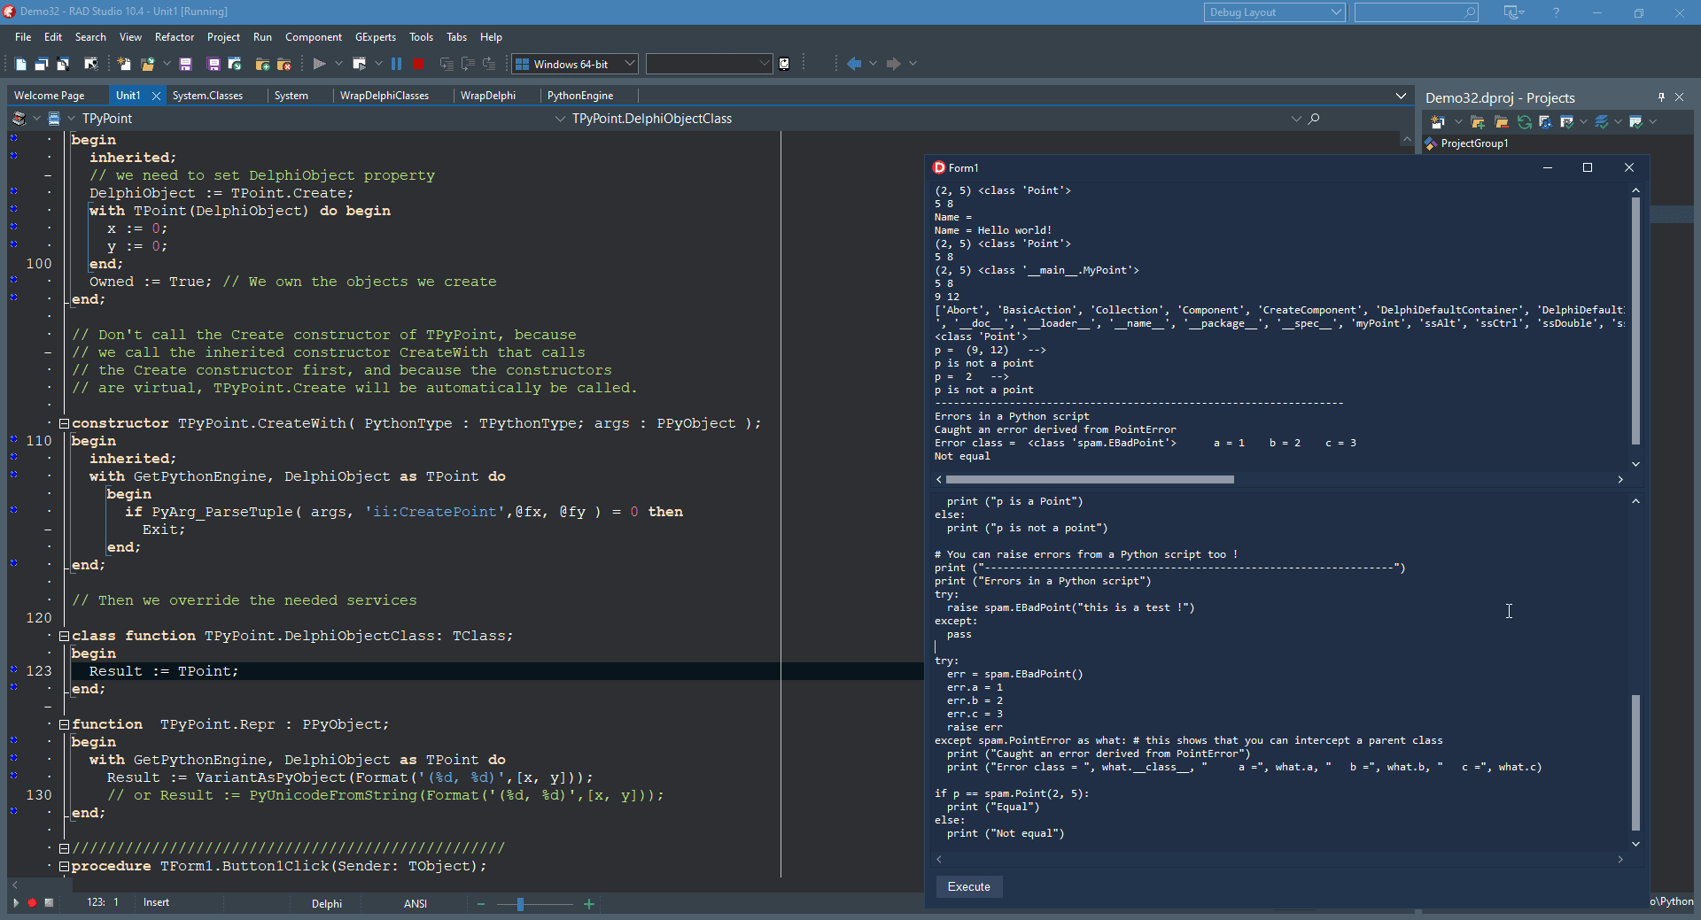Click Projects panel Add New project icon

point(1437,122)
